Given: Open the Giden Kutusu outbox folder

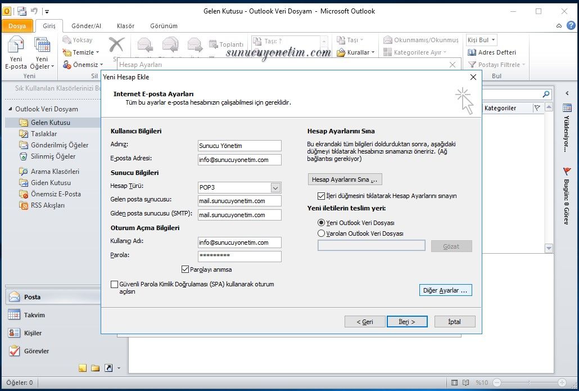Looking at the screenshot, I should pos(51,183).
